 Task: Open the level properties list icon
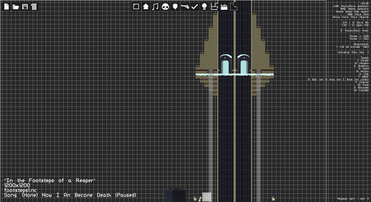[34, 7]
